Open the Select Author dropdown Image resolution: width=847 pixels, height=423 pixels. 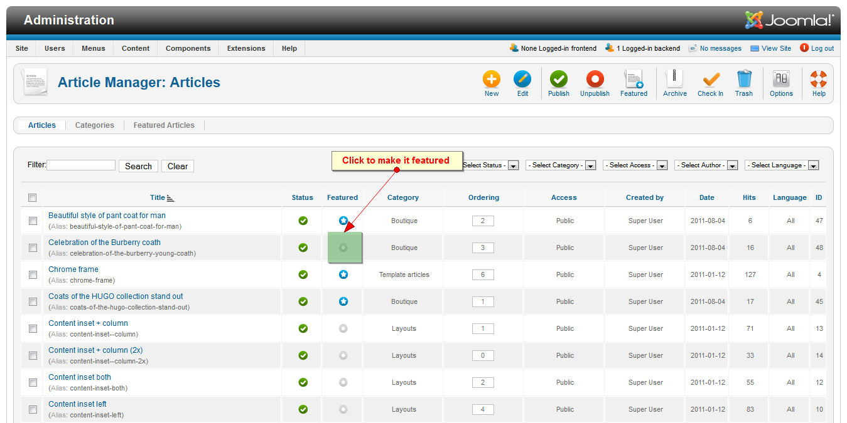coord(706,165)
